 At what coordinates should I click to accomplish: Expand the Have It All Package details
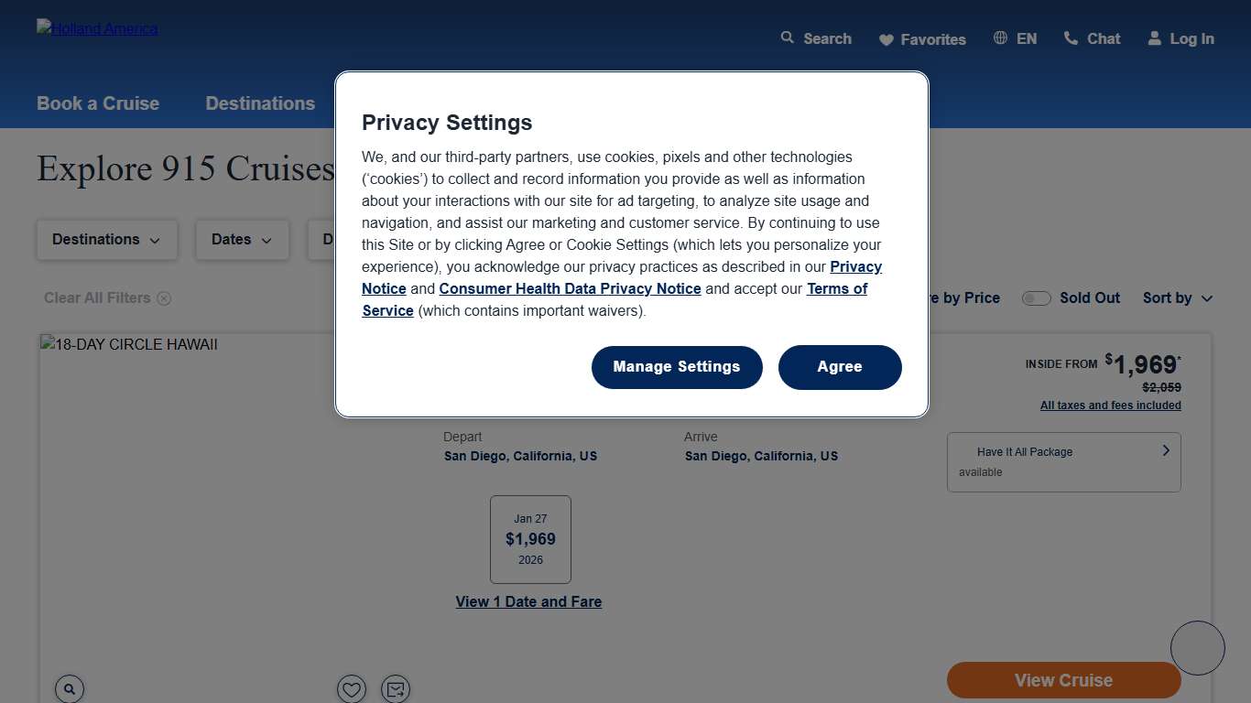click(1165, 450)
